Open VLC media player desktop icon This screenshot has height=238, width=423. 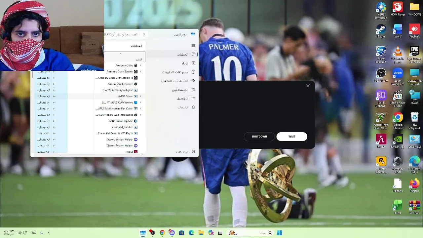[x=398, y=55]
